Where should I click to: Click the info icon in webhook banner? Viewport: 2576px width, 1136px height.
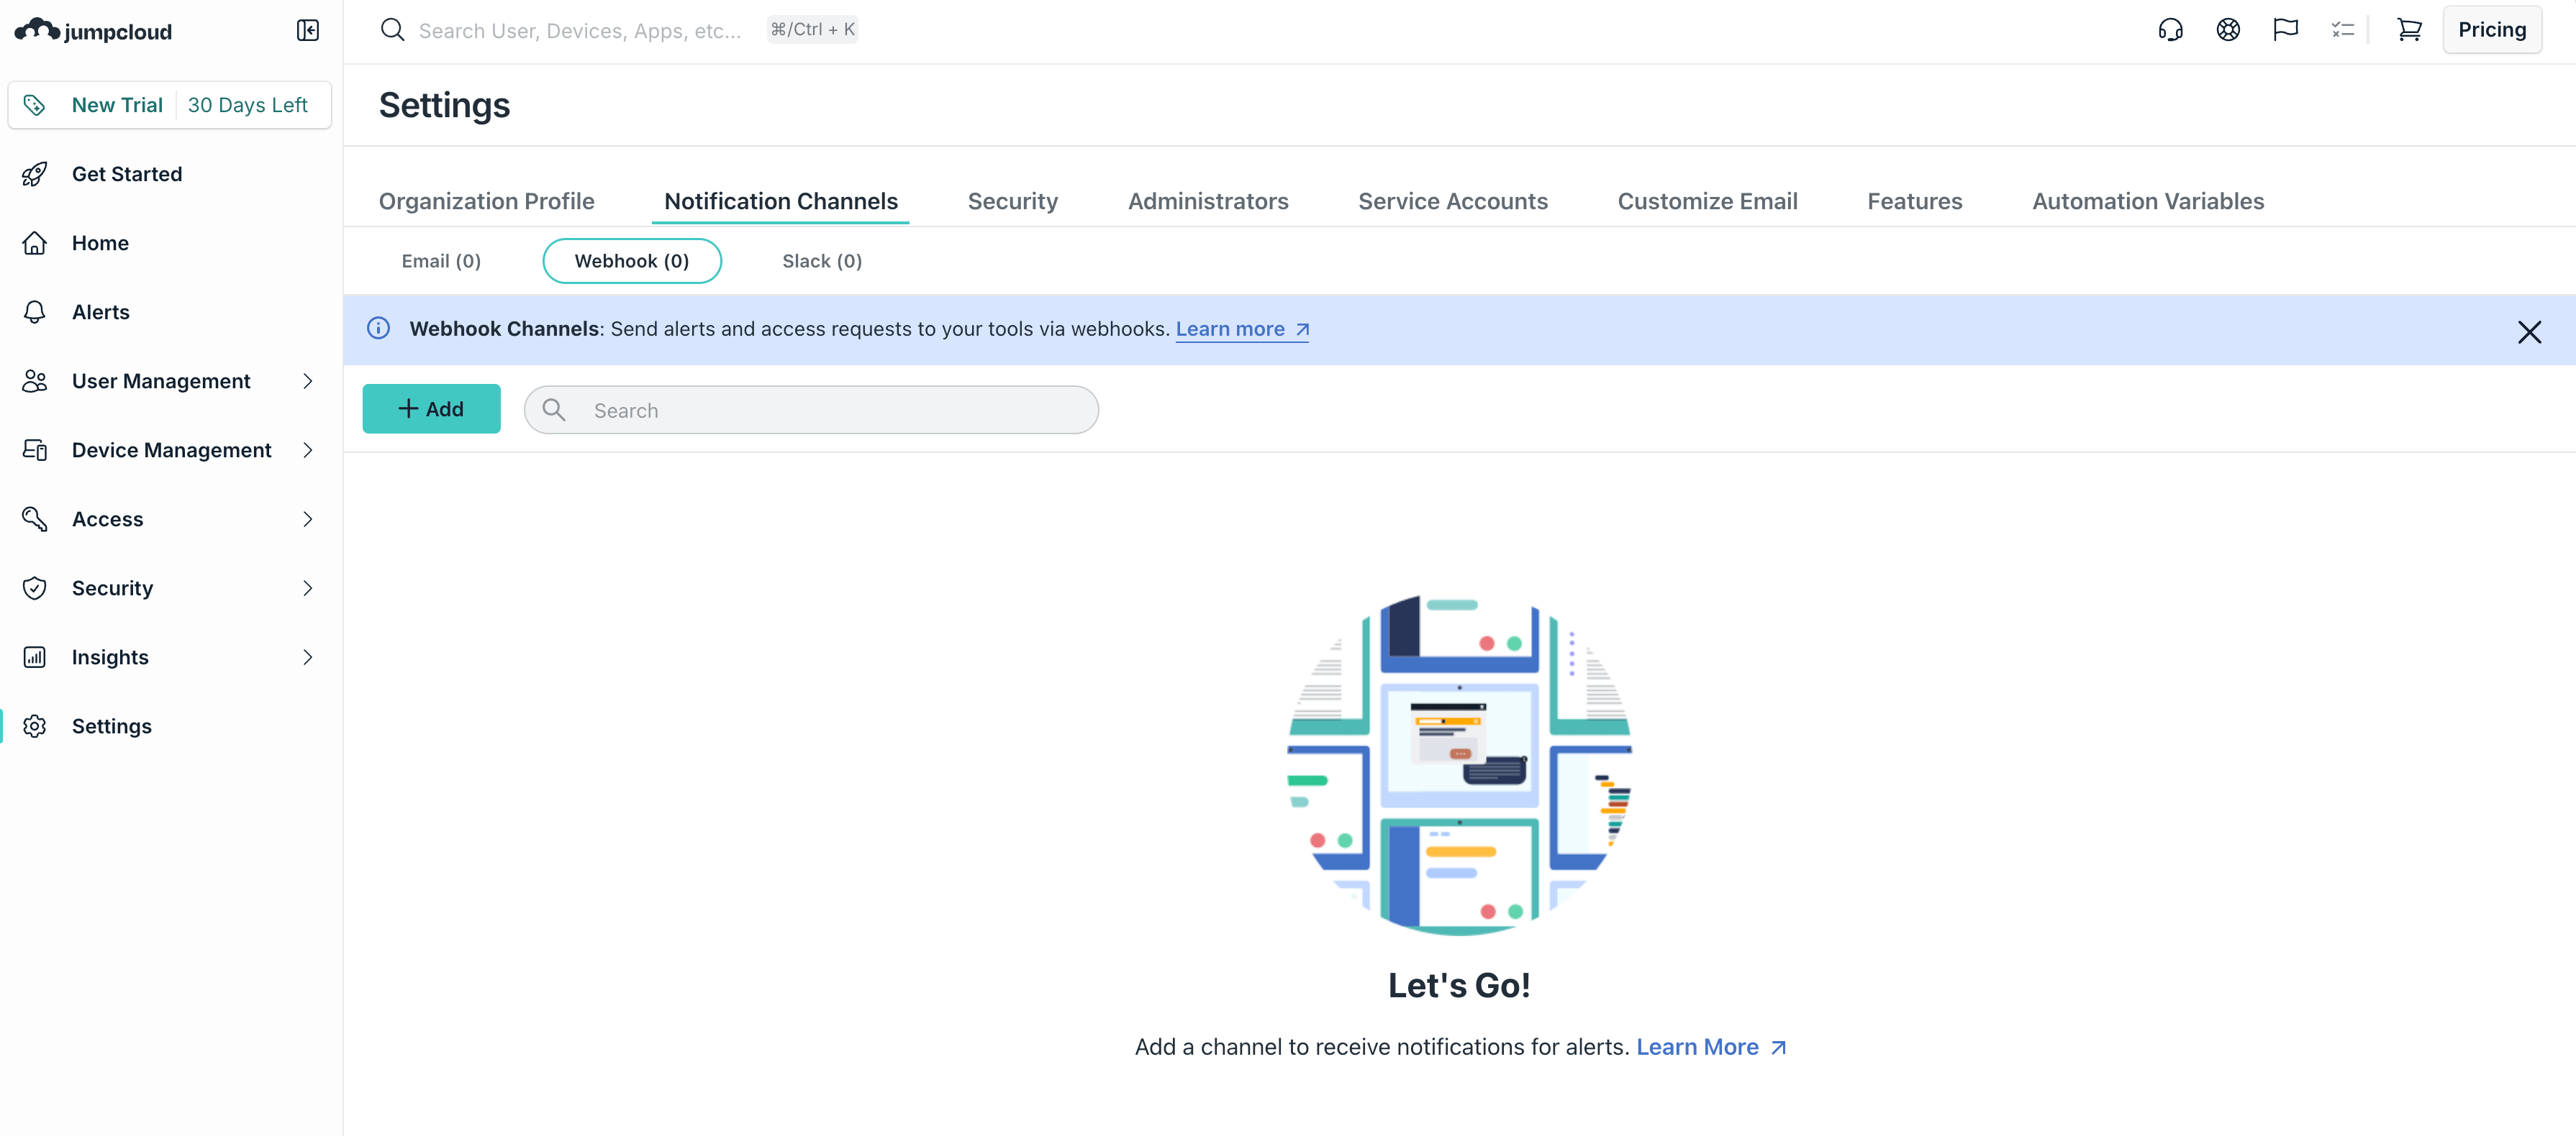(x=378, y=329)
